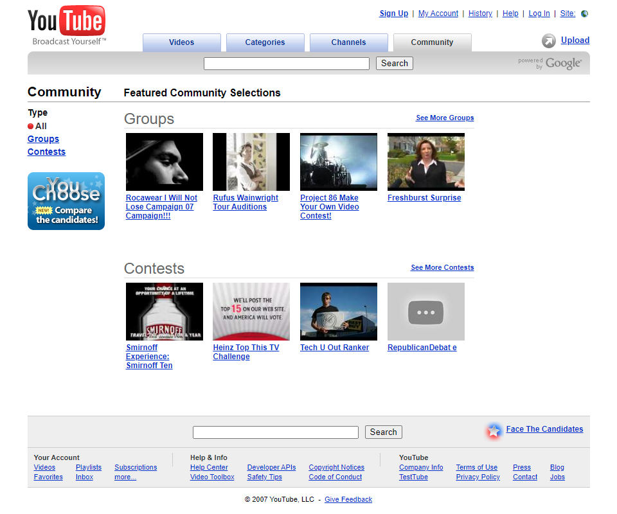Open footer Videos link
The width and height of the screenshot is (617, 514).
pos(44,467)
